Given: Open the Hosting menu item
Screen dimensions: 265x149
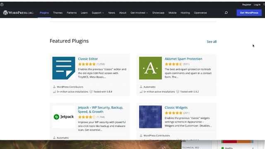Looking at the screenshot, I should [x=185, y=13].
